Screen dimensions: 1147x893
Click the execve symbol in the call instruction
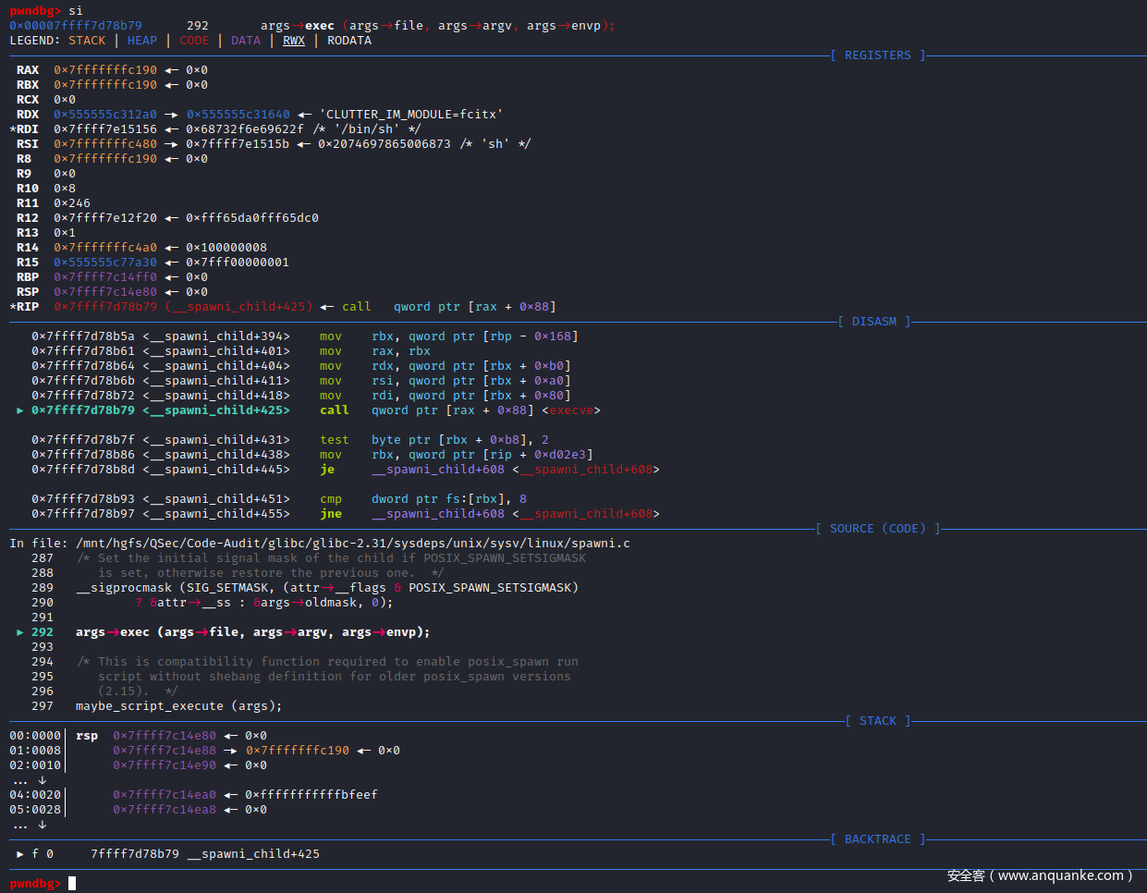[571, 410]
